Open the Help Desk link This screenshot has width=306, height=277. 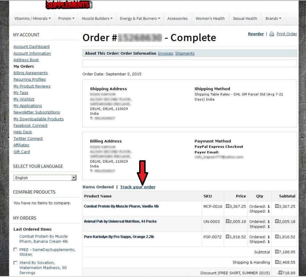coord(23,132)
